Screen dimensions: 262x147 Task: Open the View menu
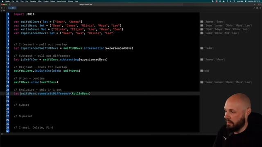(x=22, y=1)
